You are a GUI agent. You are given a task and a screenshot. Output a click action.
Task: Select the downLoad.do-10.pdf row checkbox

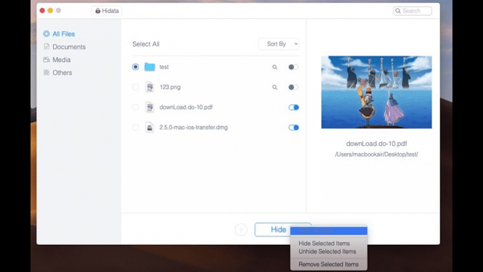[135, 107]
